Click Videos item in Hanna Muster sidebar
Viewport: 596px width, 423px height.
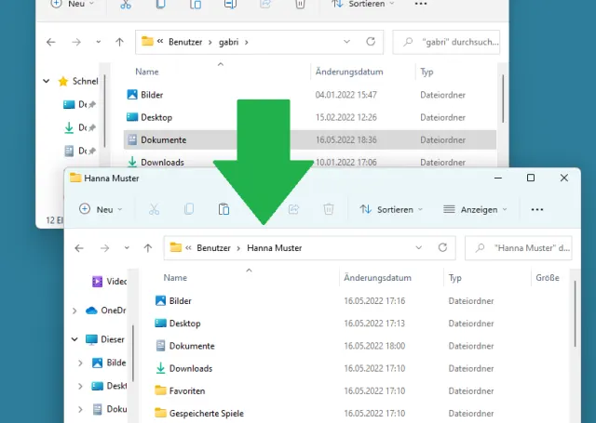click(x=110, y=282)
